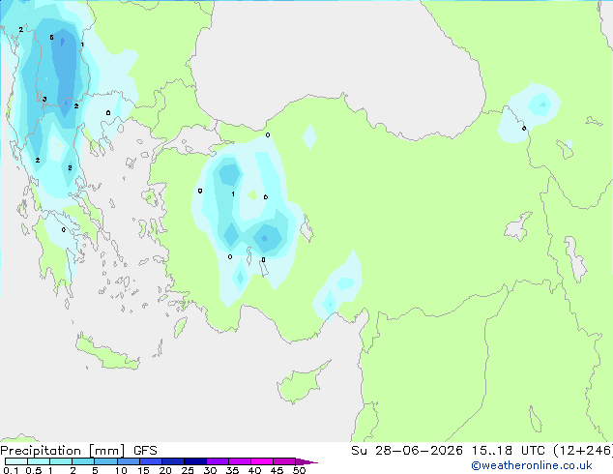Click the '25' legend scale label
The image size is (613, 474).
[188, 470]
